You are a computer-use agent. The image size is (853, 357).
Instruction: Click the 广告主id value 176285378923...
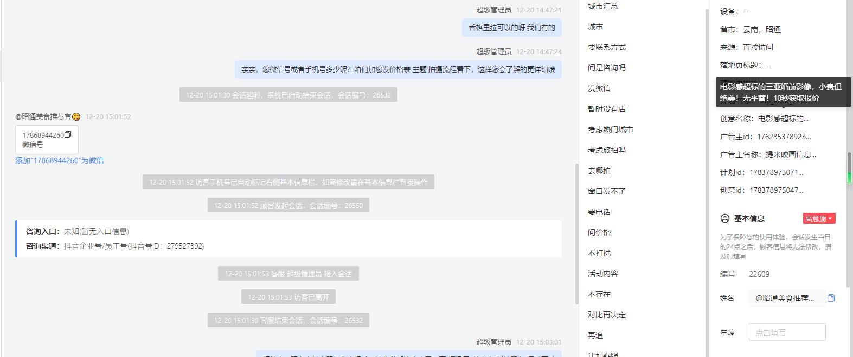784,137
